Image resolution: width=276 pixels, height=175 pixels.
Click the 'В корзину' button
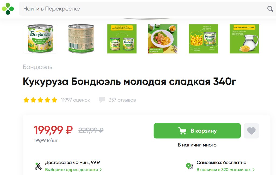197,131
